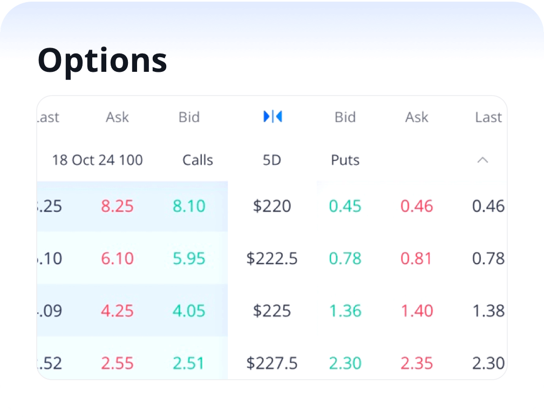The height and width of the screenshot is (418, 544).
Task: Click the call bid price 8.10
Action: click(189, 206)
